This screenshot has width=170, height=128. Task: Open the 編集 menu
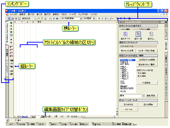[22, 14]
